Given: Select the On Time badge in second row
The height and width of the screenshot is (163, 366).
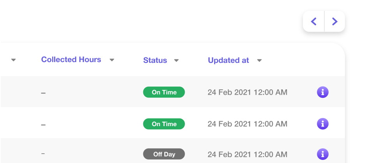Looking at the screenshot, I should 164,124.
